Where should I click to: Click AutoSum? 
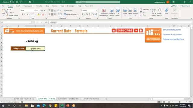pos(144,9)
